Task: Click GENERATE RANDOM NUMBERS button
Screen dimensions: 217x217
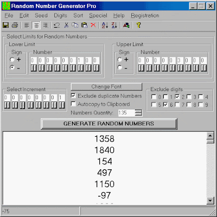Action: pos(109,124)
